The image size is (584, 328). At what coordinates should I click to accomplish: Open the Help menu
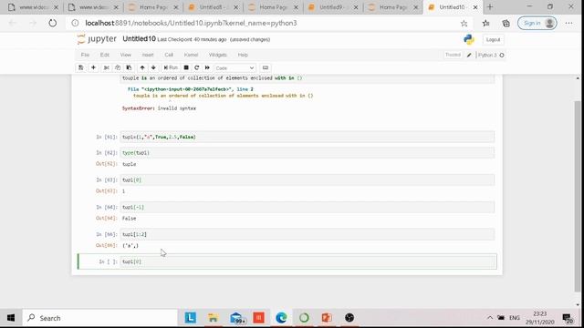tap(243, 55)
